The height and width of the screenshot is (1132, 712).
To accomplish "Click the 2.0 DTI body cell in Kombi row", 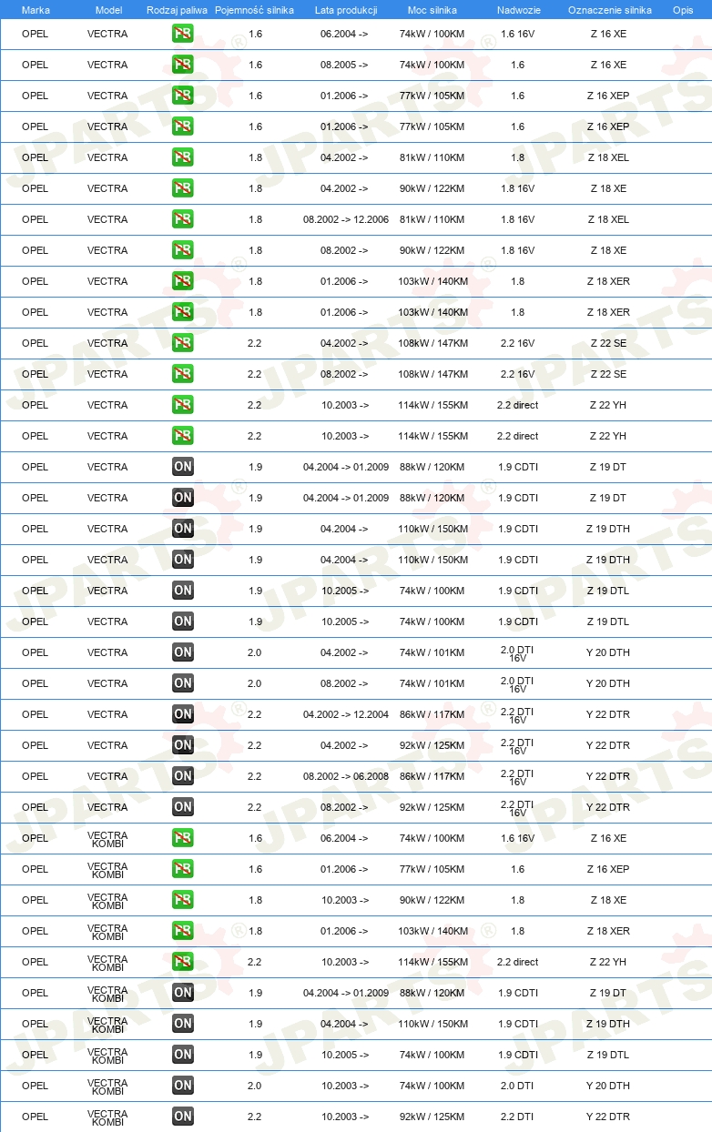I will click(x=518, y=1086).
